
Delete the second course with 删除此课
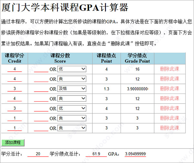tap(170, 79)
